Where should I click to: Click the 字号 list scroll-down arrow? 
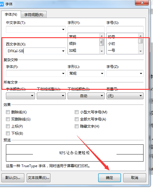[141, 51]
